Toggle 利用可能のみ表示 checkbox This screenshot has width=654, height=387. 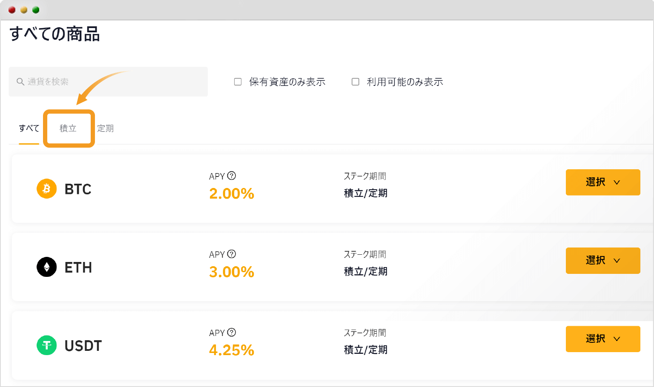(x=356, y=82)
